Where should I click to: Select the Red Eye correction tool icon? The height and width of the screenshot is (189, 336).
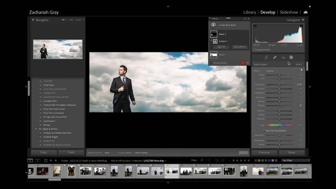pyautogui.click(x=283, y=58)
